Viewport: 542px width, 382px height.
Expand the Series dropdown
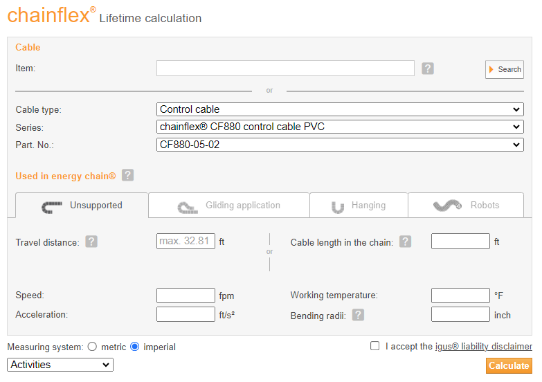tap(340, 127)
